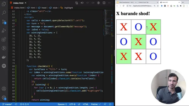This screenshot has height=106, width=189.
Task: Open the Run and Debug view
Action: click(4, 31)
